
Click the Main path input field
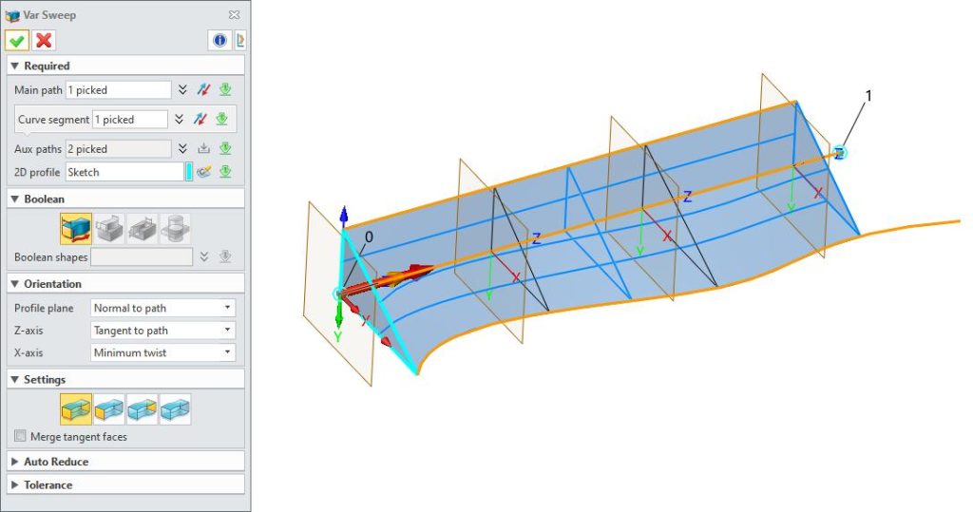point(118,90)
